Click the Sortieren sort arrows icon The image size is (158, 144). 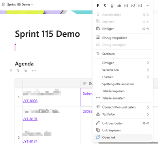pos(98,54)
